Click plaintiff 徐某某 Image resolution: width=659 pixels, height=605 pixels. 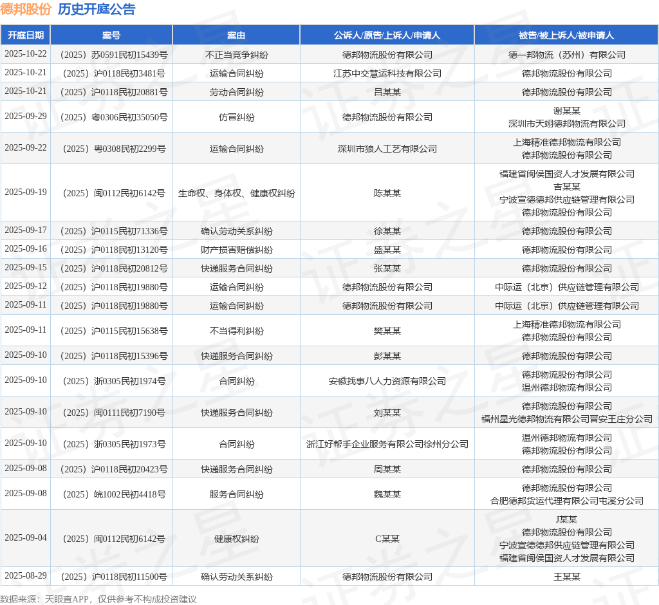tap(387, 231)
